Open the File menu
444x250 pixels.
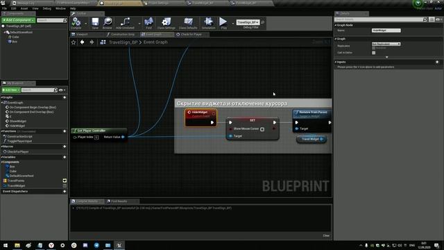(5, 8)
